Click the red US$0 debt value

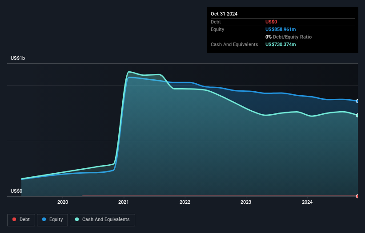click(271, 22)
